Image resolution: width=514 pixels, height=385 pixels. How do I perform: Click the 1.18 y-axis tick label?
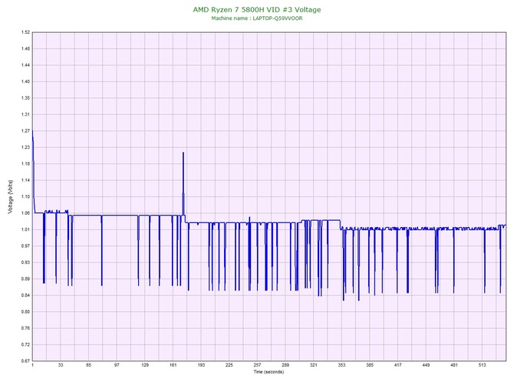coord(25,163)
